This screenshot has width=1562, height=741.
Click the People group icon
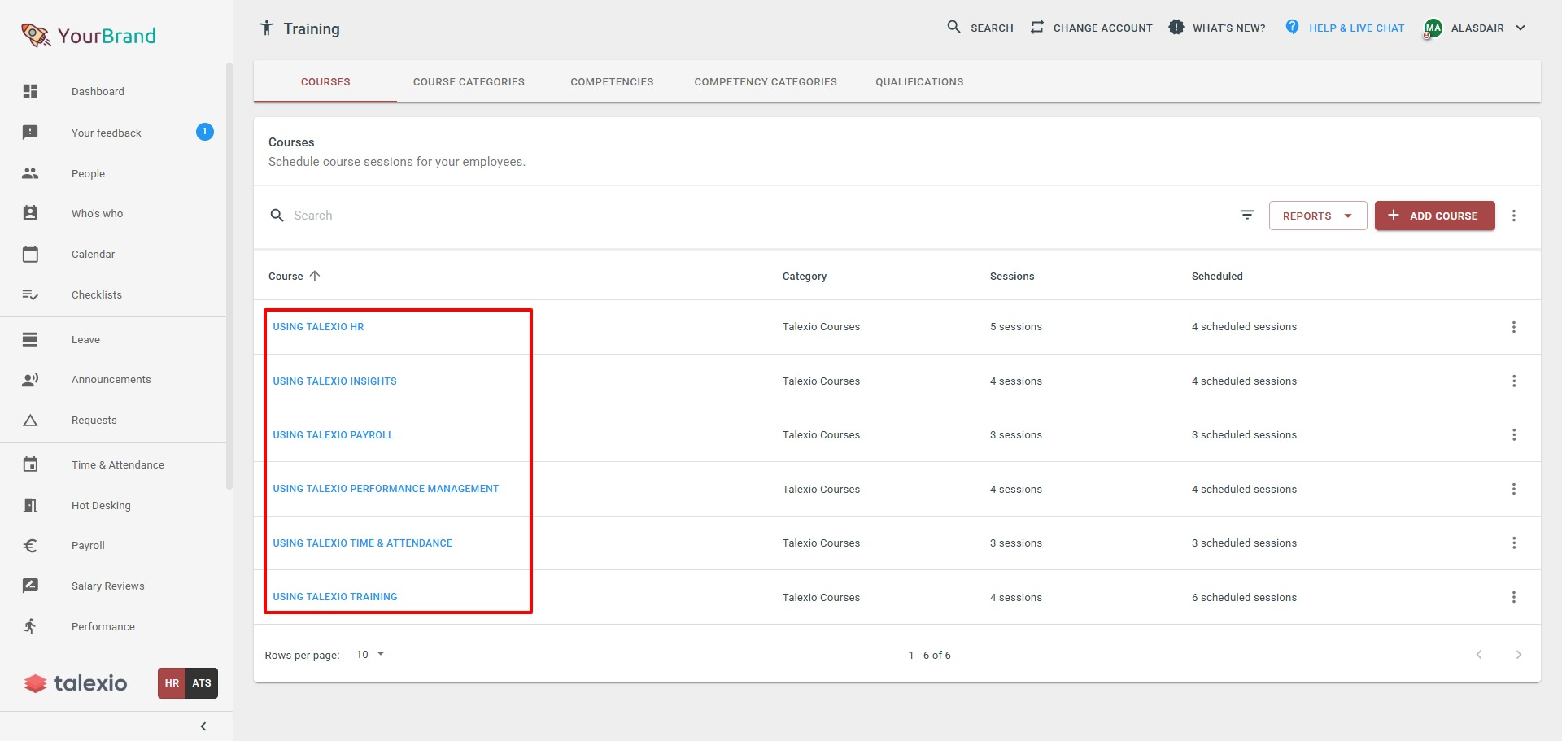30,173
